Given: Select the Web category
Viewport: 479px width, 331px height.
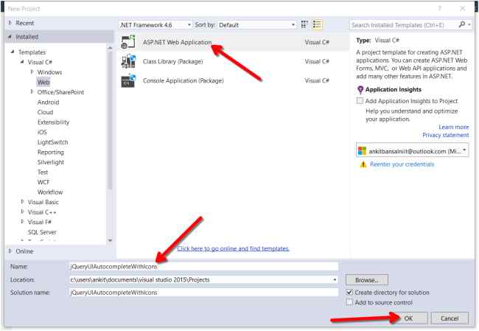Looking at the screenshot, I should pos(43,82).
